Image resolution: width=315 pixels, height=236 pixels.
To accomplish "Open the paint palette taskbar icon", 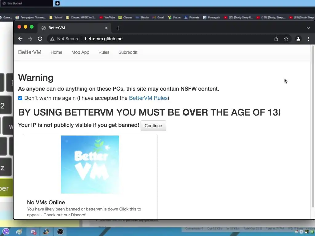I will click(19, 232).
